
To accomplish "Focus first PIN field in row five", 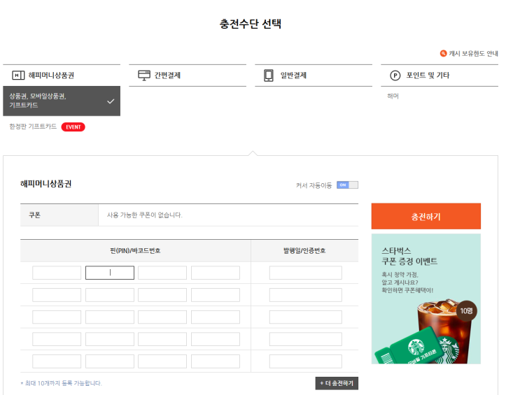I will click(57, 361).
